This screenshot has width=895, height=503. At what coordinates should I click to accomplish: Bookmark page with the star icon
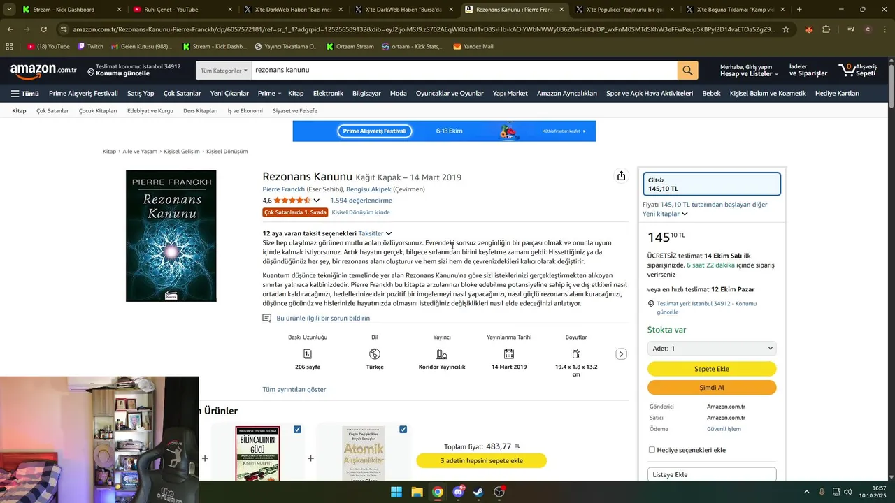[x=786, y=29]
